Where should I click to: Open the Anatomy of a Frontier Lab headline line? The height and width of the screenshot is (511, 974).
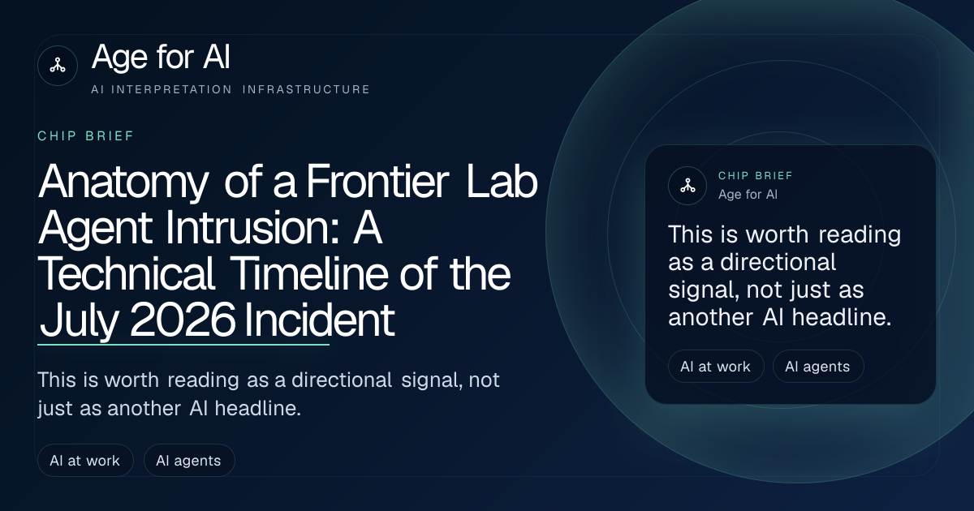(x=288, y=182)
